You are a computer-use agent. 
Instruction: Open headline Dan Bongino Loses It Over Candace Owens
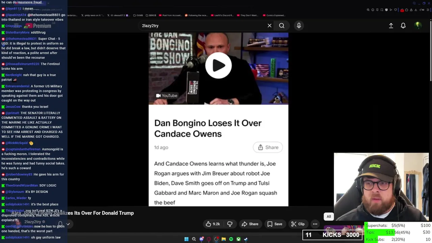coord(208,128)
